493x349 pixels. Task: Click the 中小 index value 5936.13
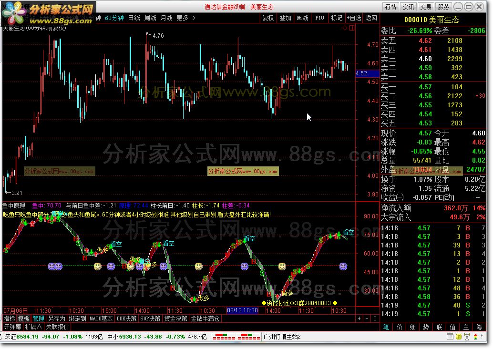(x=129, y=337)
